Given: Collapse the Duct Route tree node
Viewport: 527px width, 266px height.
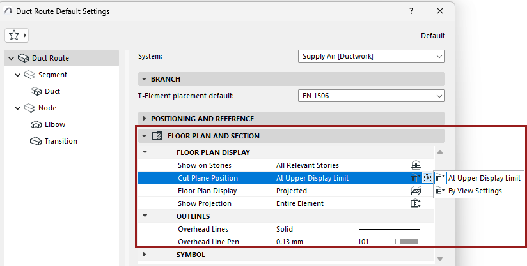Looking at the screenshot, I should point(11,58).
